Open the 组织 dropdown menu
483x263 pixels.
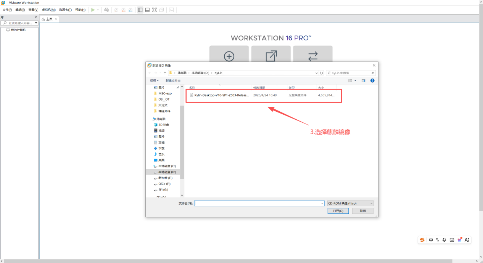point(154,80)
